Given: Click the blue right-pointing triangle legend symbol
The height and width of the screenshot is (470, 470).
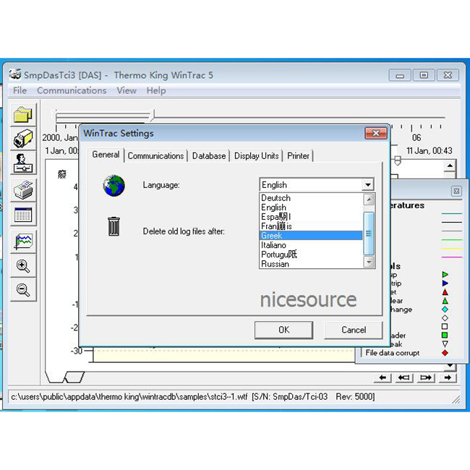Looking at the screenshot, I should click(x=445, y=283).
